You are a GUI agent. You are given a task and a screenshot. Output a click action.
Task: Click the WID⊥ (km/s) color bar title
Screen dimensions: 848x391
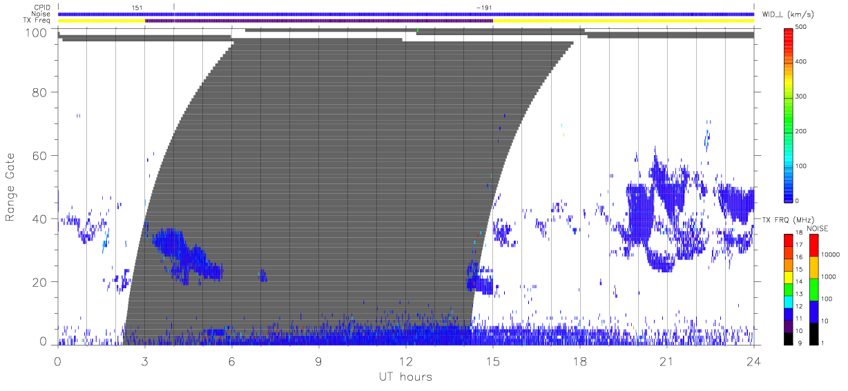click(789, 14)
